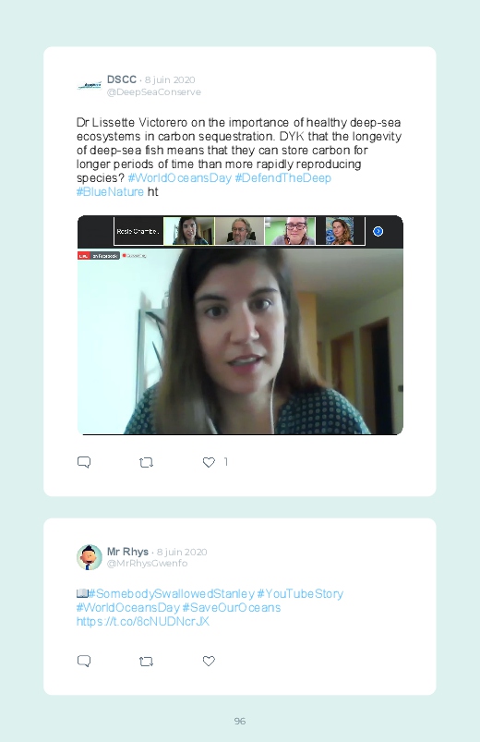
Task: Open #YouTubeStory hashtag
Action: pos(300,593)
